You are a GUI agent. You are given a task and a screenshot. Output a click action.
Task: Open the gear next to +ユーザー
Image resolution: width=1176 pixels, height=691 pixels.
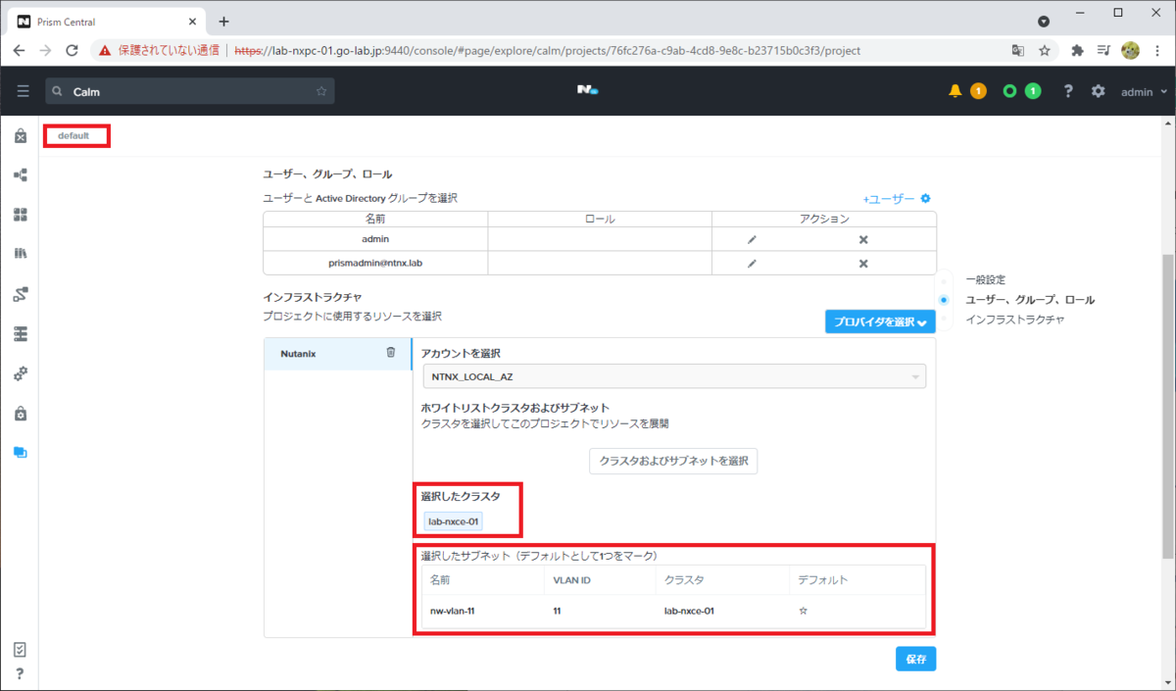pos(925,199)
